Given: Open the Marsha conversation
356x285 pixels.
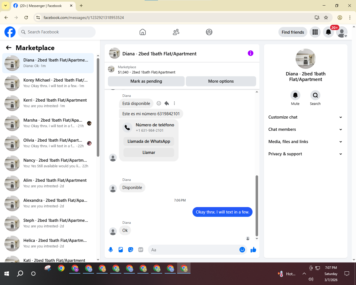Looking at the screenshot, I should pos(48,123).
